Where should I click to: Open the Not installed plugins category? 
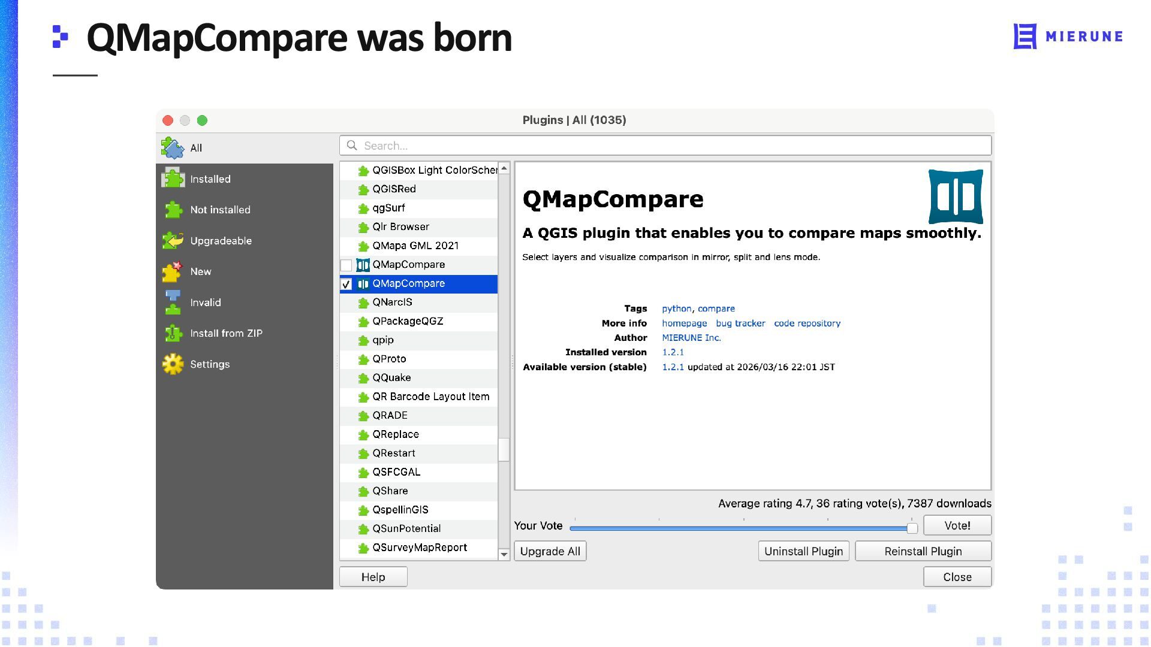pos(220,210)
